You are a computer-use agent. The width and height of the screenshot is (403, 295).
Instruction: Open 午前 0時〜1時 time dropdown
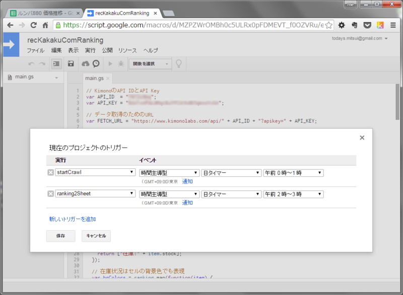pos(293,173)
